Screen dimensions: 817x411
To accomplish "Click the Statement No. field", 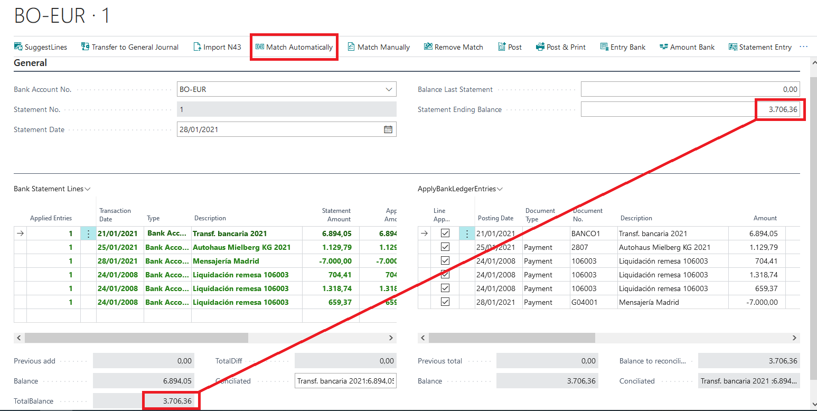I will point(287,109).
